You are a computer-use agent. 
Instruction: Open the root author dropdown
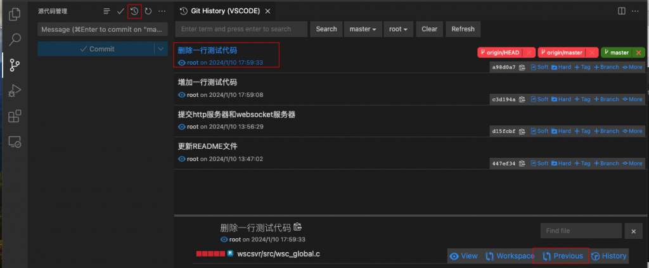point(399,29)
